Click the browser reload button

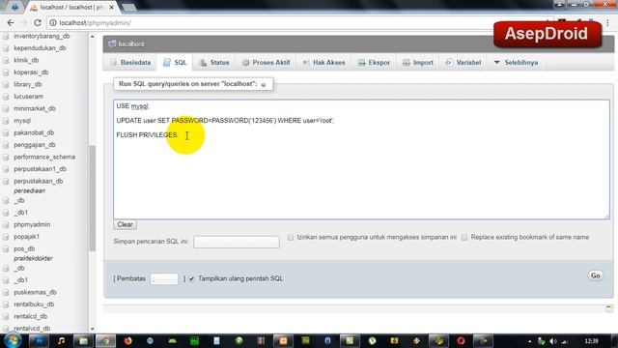(38, 23)
